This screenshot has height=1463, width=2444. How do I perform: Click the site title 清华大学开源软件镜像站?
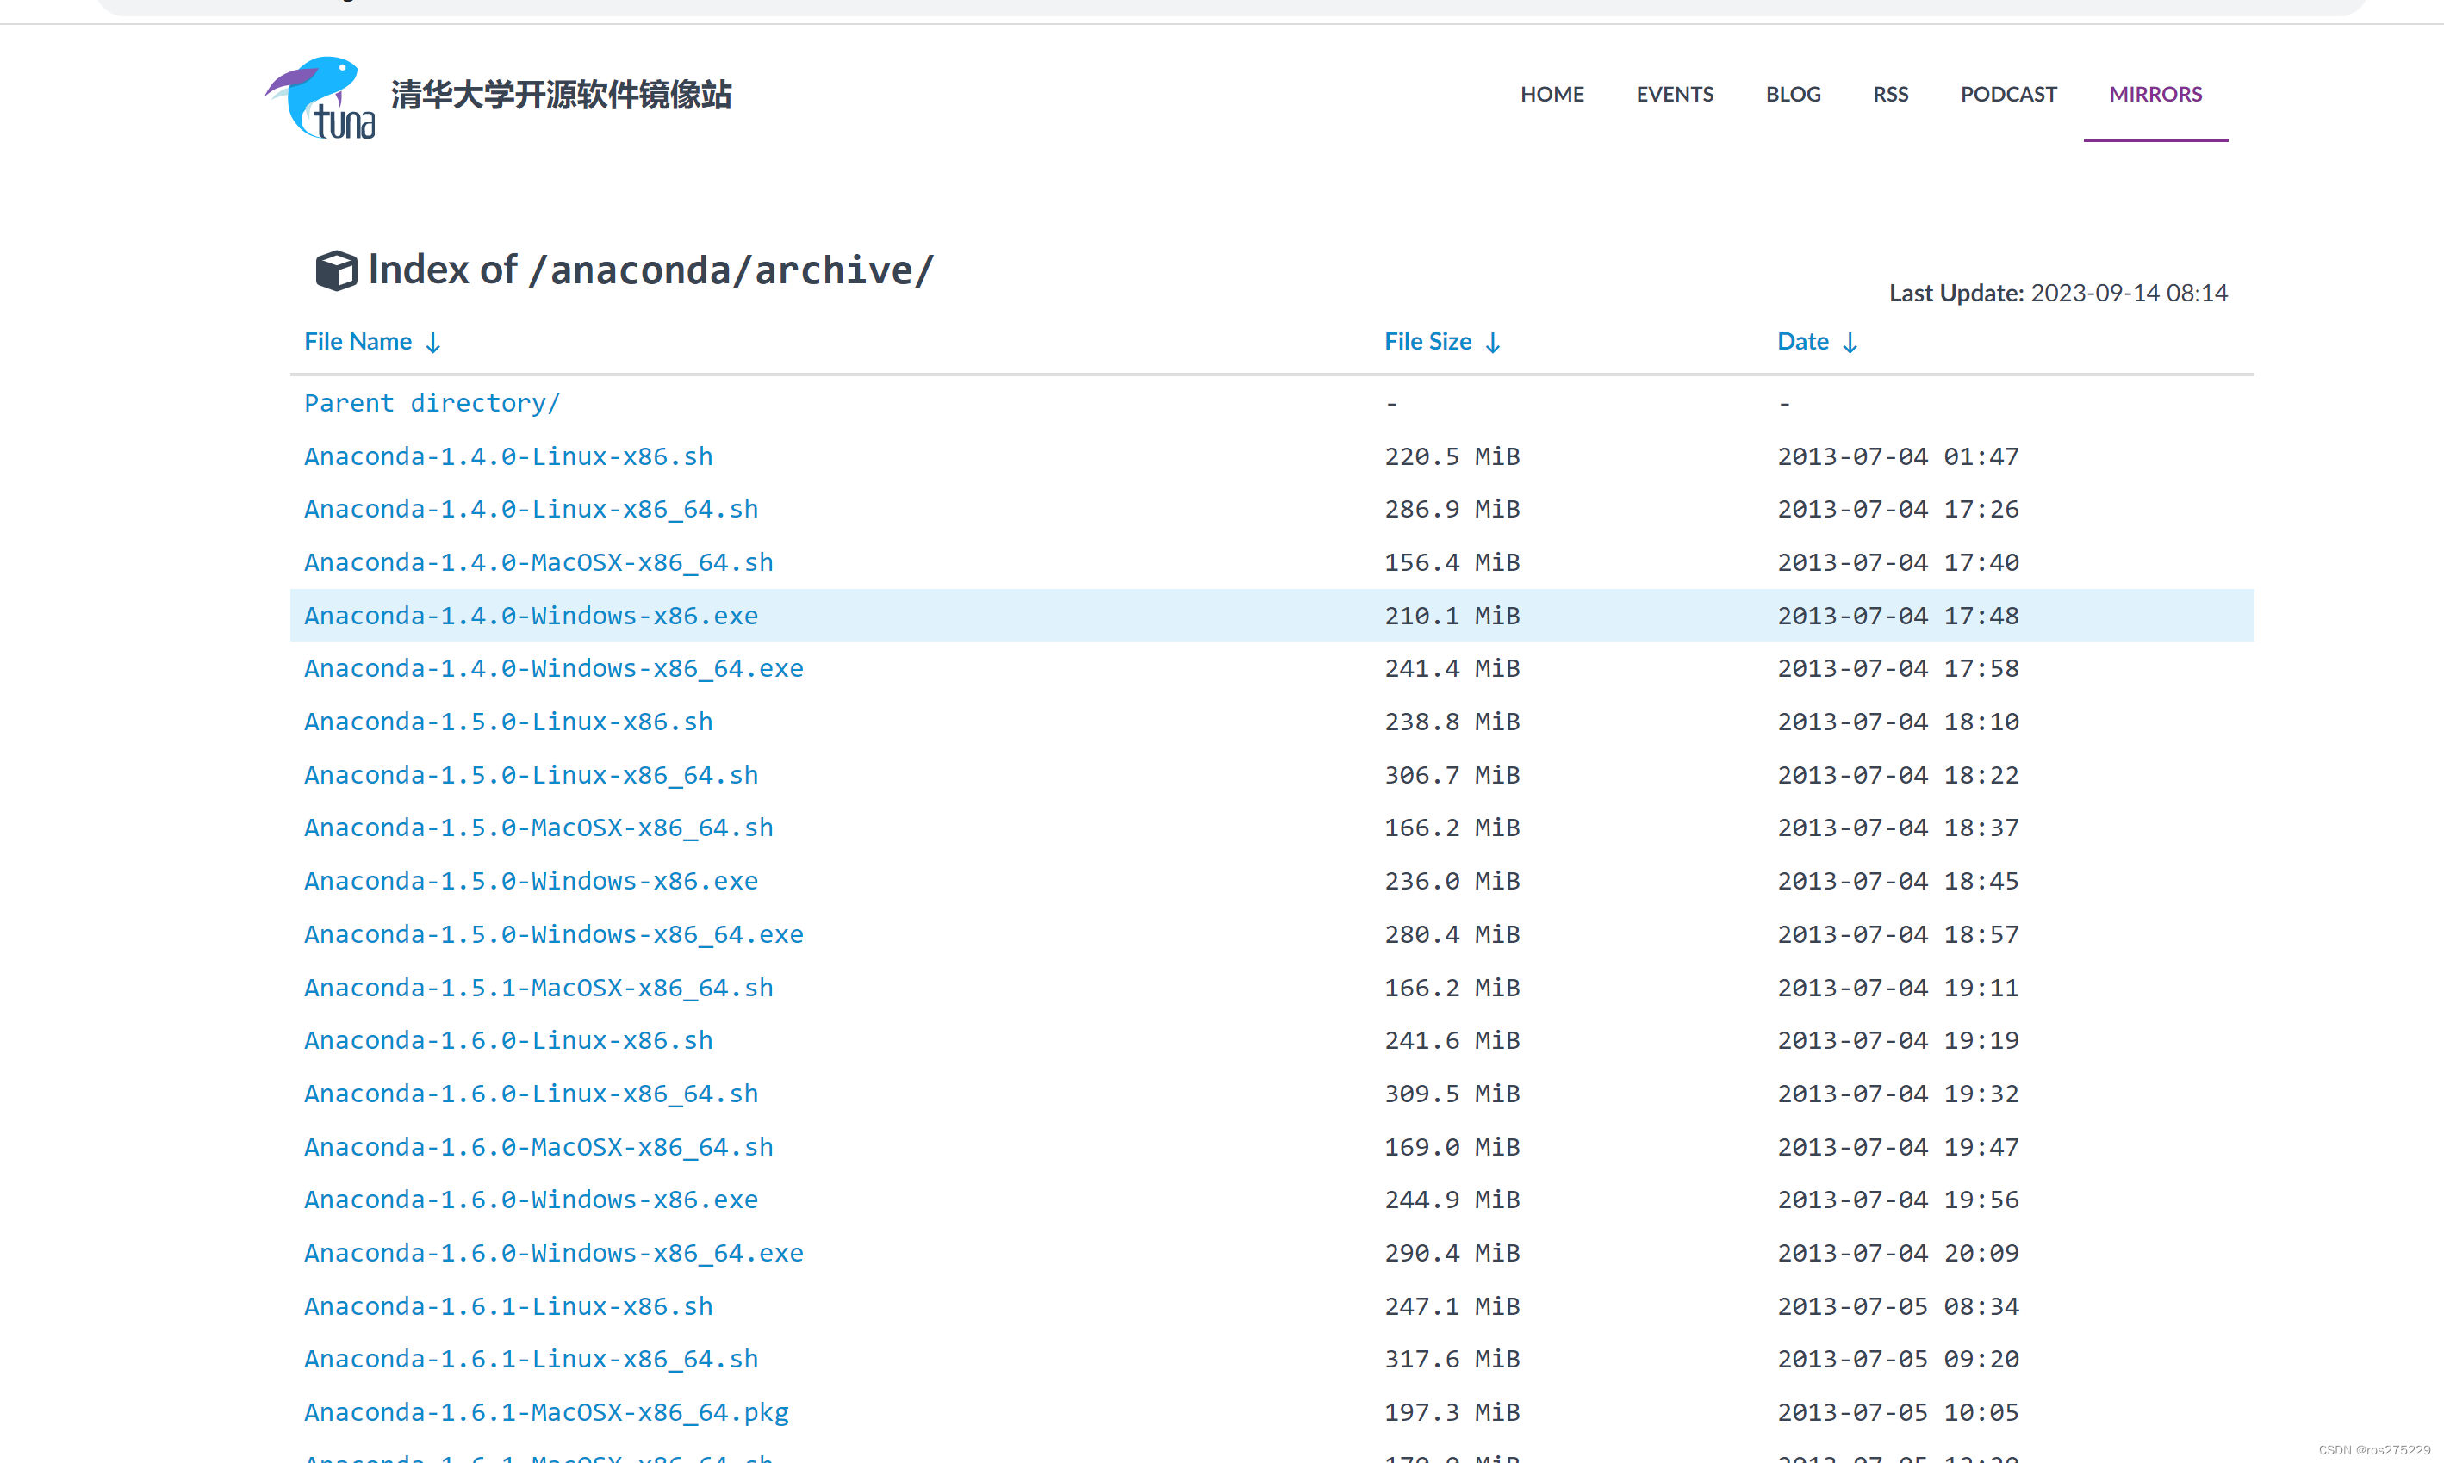(561, 95)
